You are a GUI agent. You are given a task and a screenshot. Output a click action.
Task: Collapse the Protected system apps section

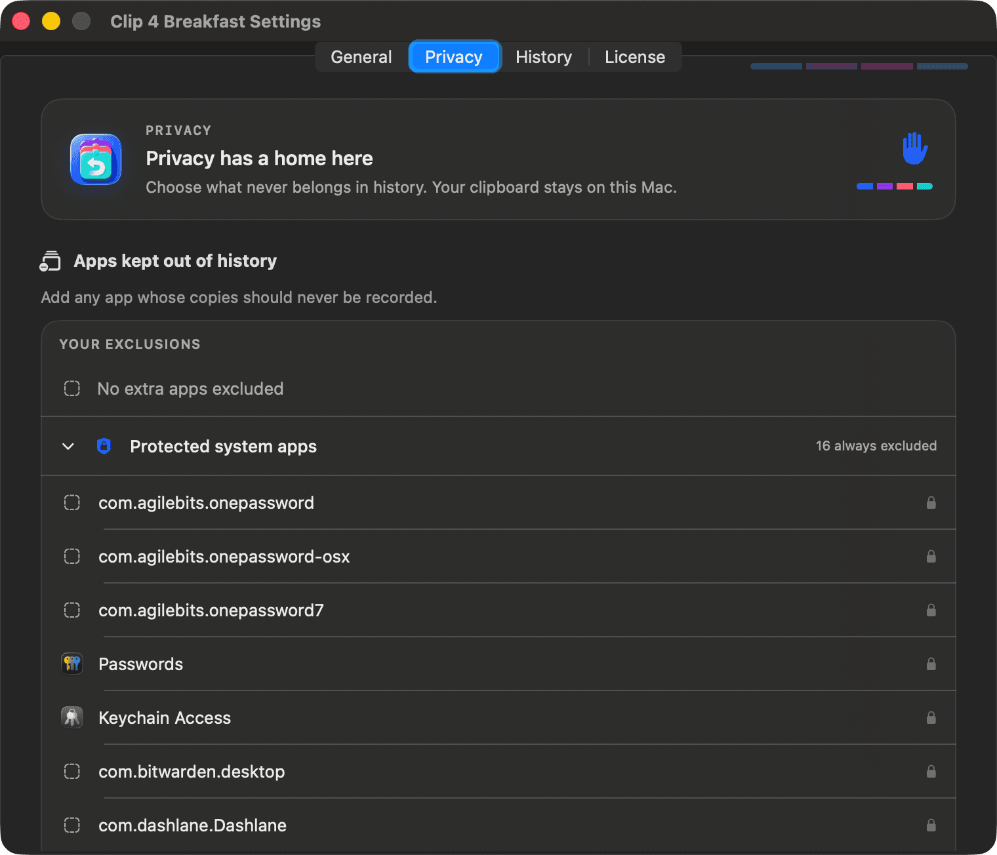68,447
